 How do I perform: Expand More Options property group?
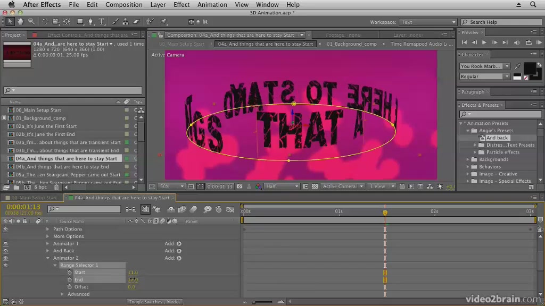pyautogui.click(x=47, y=236)
